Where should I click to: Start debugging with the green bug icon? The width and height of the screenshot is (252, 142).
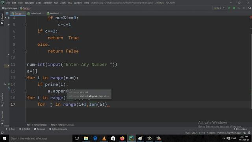pos(234,8)
